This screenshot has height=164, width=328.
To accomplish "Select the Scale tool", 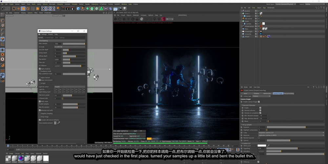I will tap(23, 9).
